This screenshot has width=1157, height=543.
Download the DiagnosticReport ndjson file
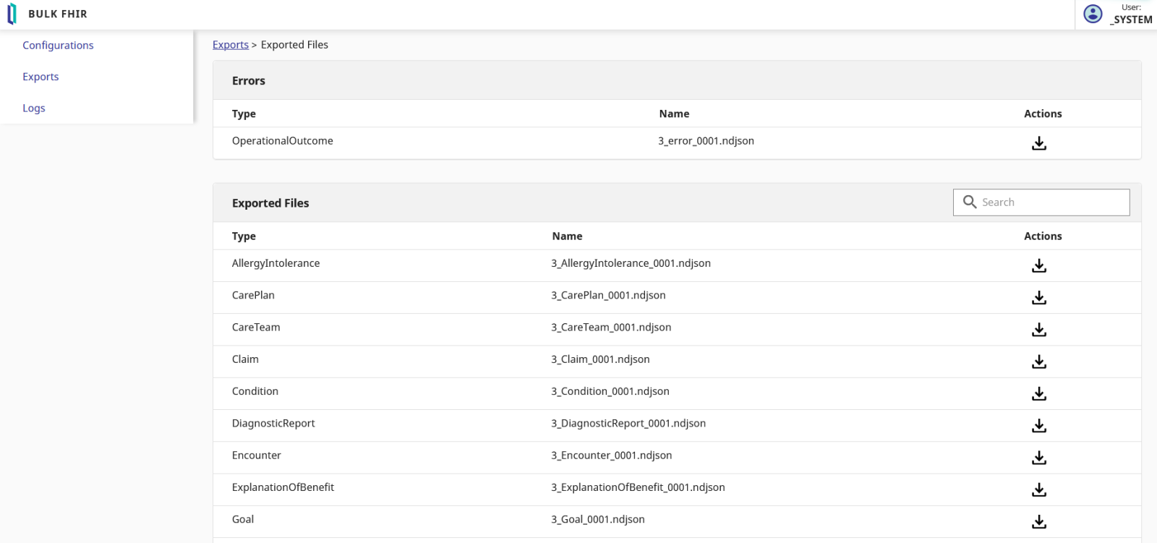coord(1039,426)
